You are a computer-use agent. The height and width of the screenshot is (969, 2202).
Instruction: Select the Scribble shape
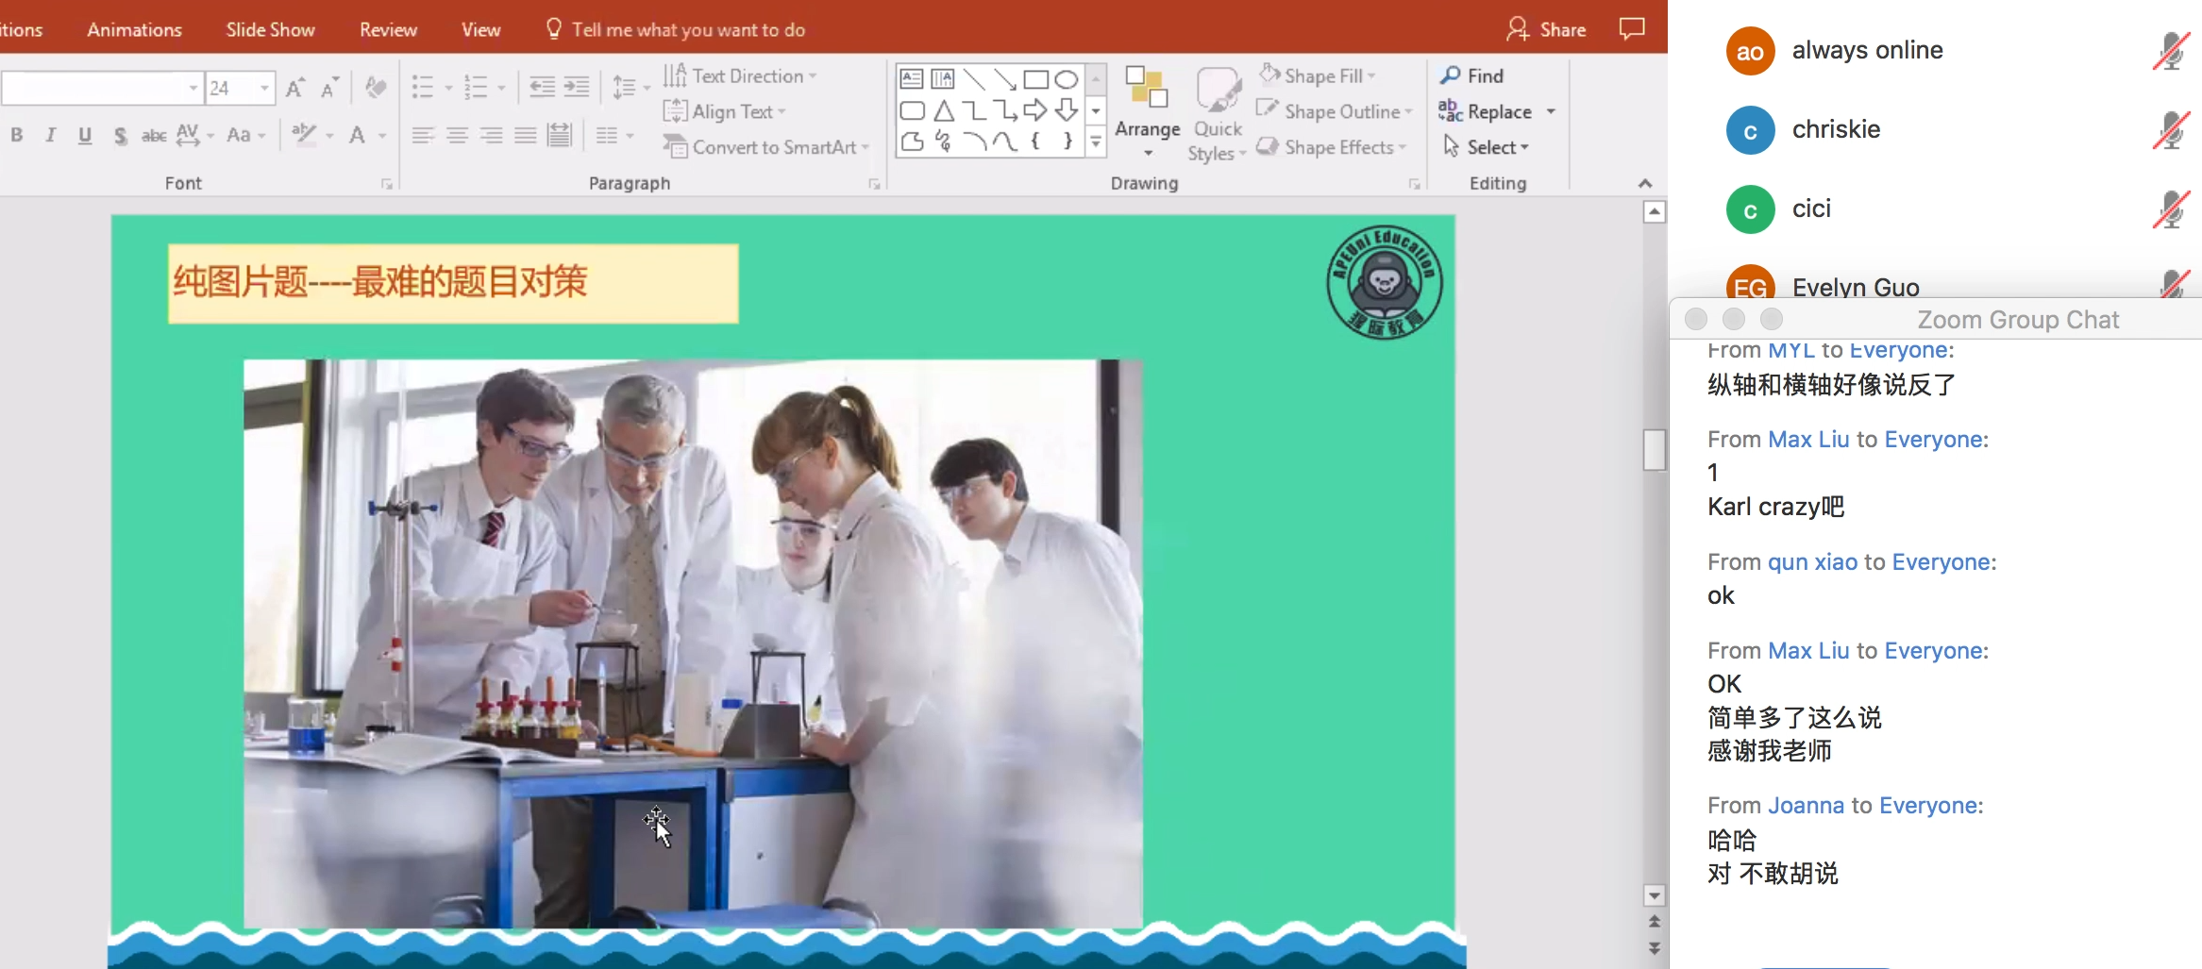click(943, 142)
